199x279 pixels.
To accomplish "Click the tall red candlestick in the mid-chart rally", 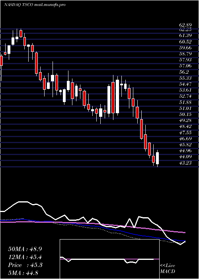I will point(113,98).
